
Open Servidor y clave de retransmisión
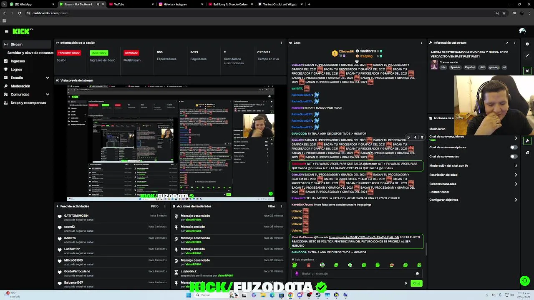(x=30, y=53)
